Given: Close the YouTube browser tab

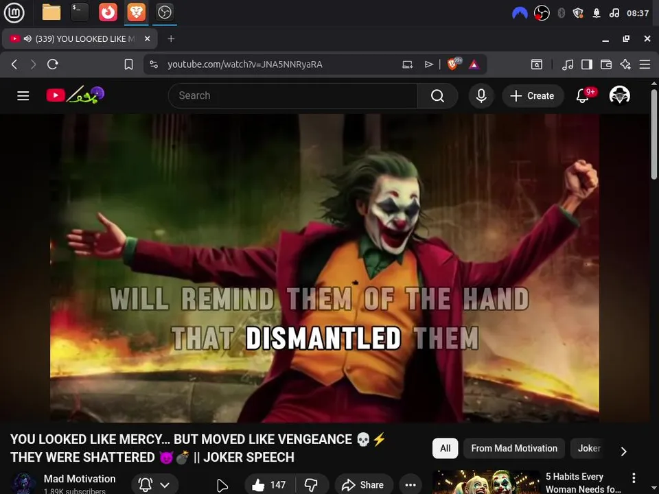Looking at the screenshot, I should coord(147,38).
